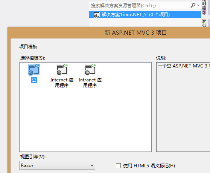Open the Razor view engine dropdown

click(57, 165)
